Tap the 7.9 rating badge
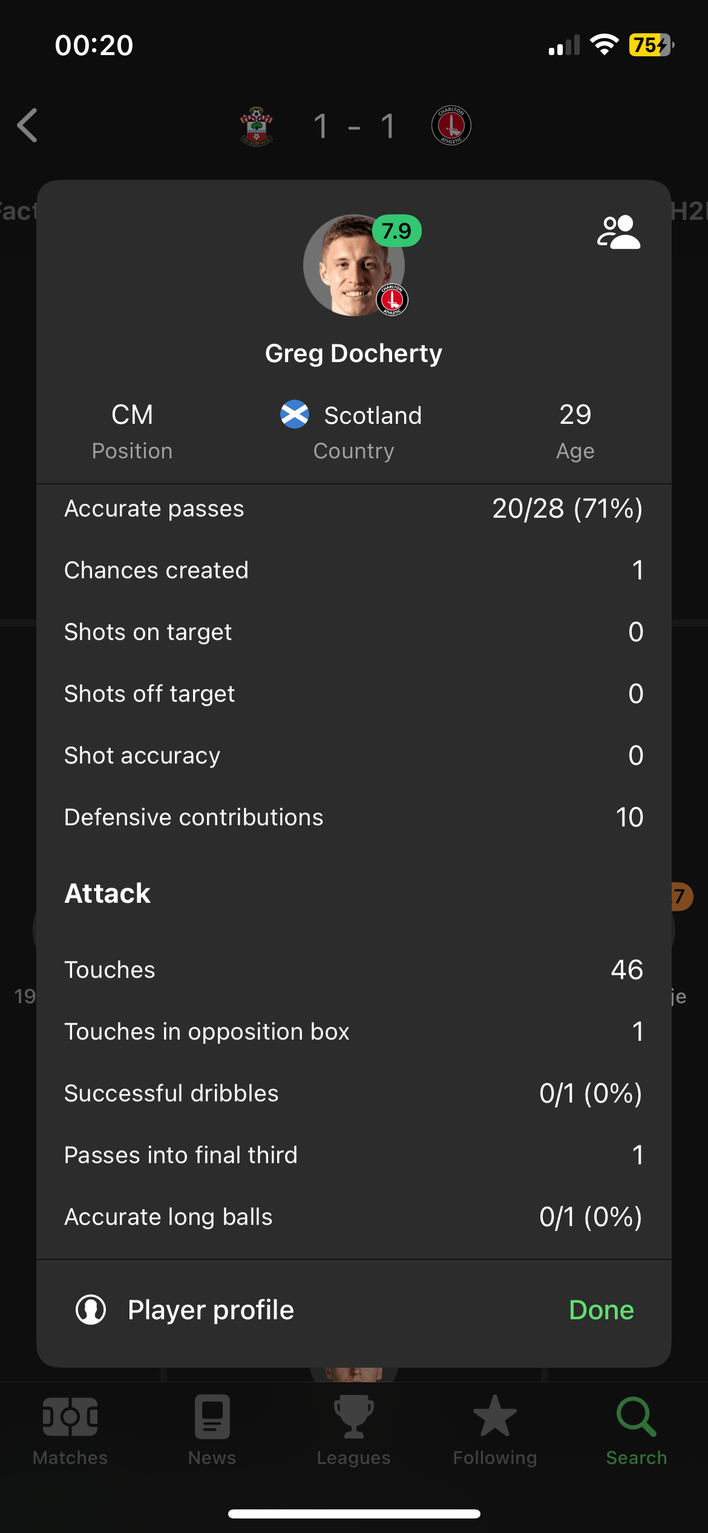This screenshot has width=708, height=1533. point(396,231)
